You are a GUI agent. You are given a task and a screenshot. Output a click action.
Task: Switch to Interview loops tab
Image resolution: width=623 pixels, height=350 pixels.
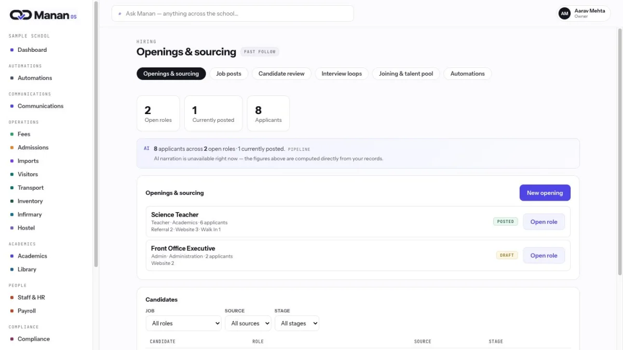342,74
